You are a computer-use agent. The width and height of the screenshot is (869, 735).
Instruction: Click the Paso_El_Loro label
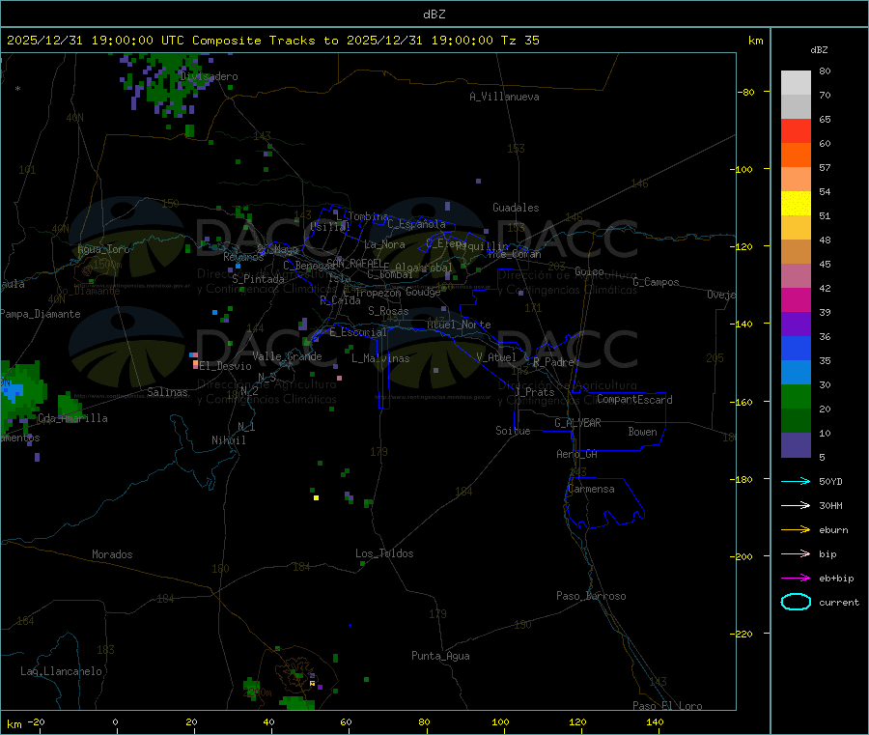pyautogui.click(x=667, y=706)
